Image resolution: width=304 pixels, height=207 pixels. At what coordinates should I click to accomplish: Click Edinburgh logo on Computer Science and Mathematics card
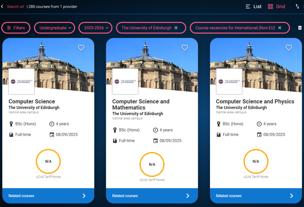click(x=125, y=82)
